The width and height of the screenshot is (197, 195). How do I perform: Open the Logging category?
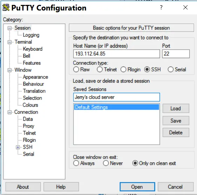31,35
